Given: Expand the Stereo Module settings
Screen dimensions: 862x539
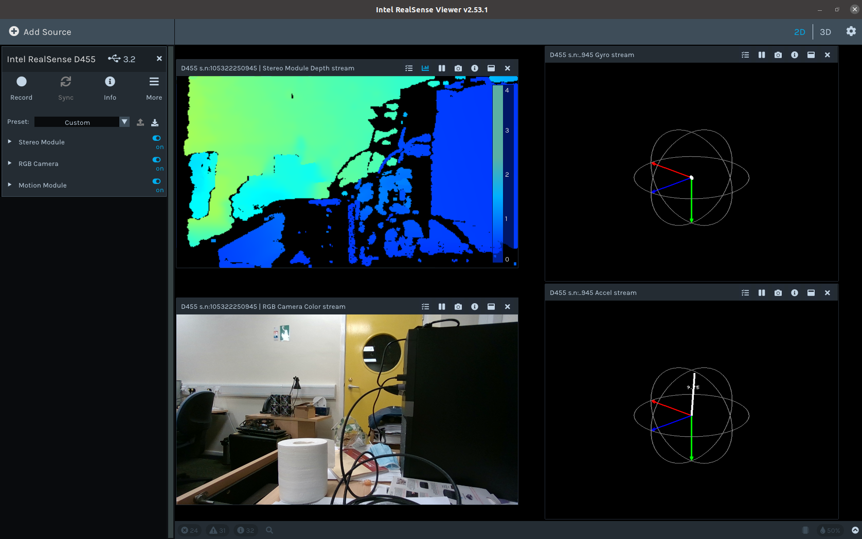Looking at the screenshot, I should (x=9, y=142).
